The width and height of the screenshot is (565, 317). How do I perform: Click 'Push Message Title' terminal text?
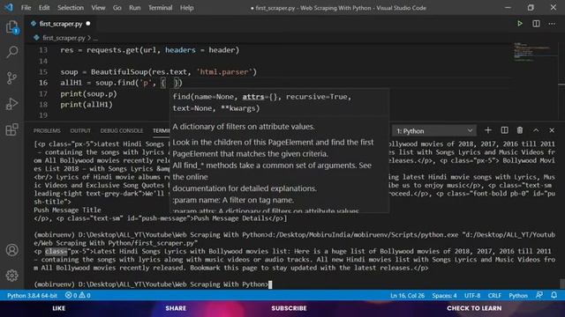(67, 210)
